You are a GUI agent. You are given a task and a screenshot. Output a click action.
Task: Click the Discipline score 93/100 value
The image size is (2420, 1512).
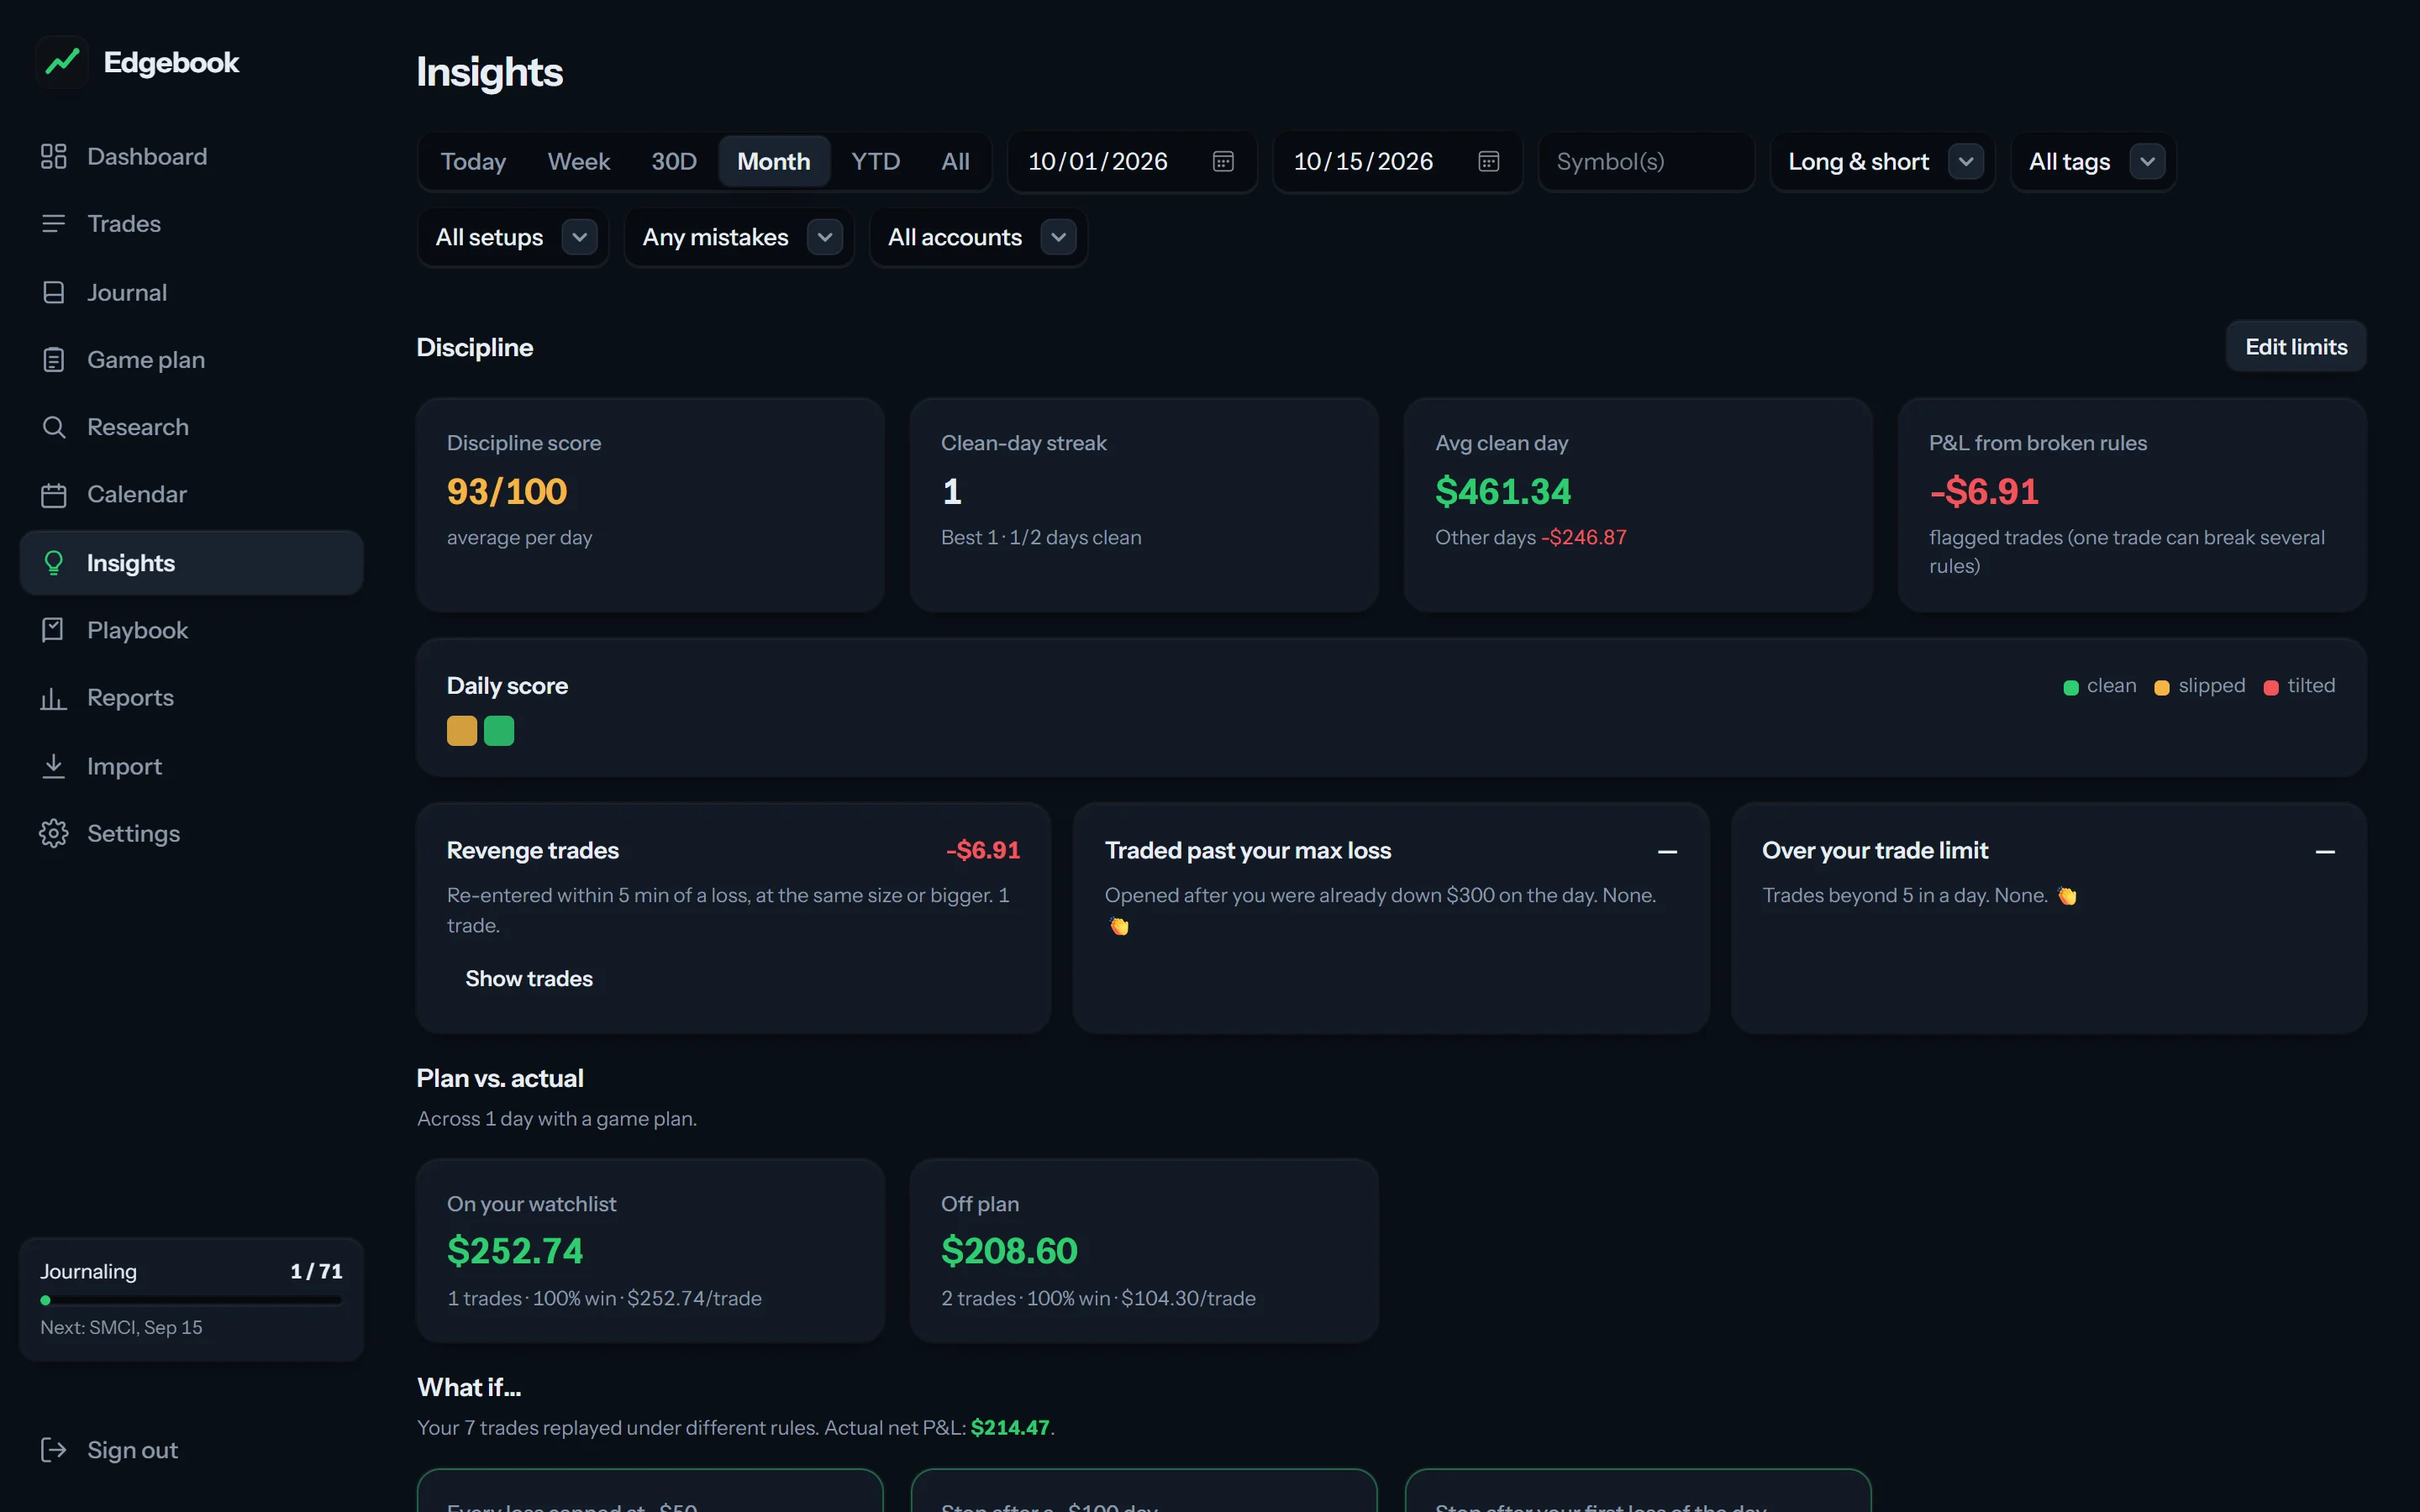(507, 491)
